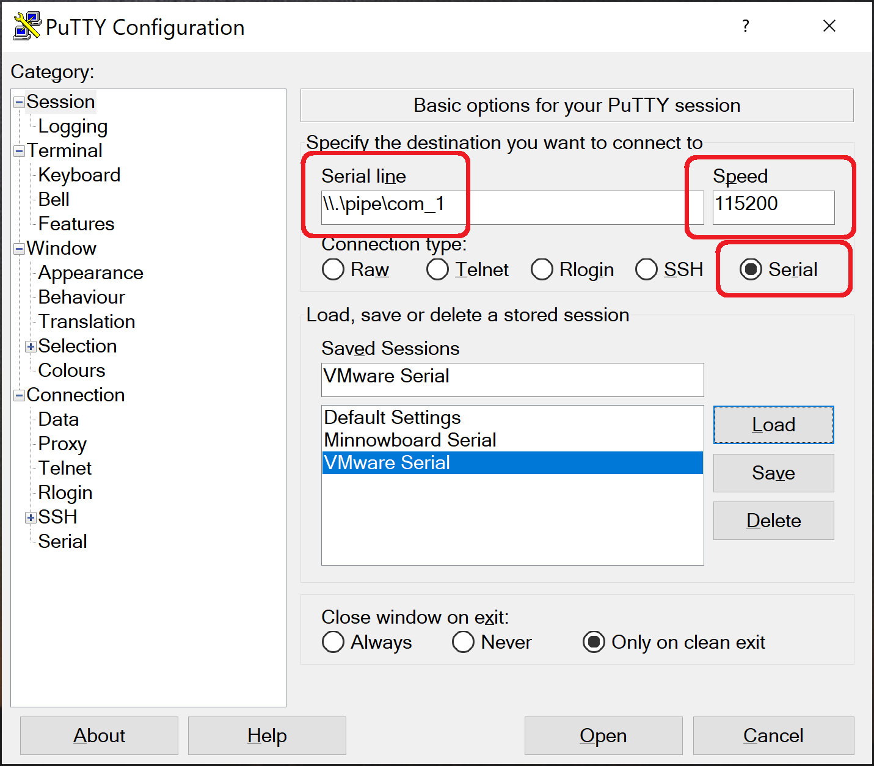Collapse the Terminal category
Image resolution: width=874 pixels, height=766 pixels.
[18, 151]
